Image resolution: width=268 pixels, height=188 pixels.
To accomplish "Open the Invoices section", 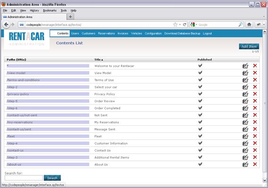I will (x=123, y=34).
